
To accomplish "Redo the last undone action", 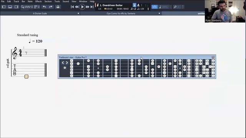I will (x=50, y=7).
